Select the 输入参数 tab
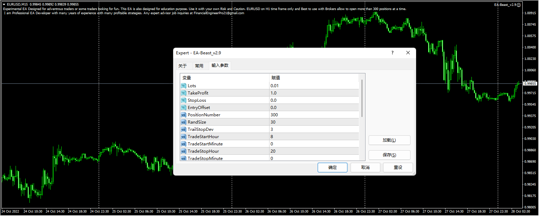 (220, 65)
